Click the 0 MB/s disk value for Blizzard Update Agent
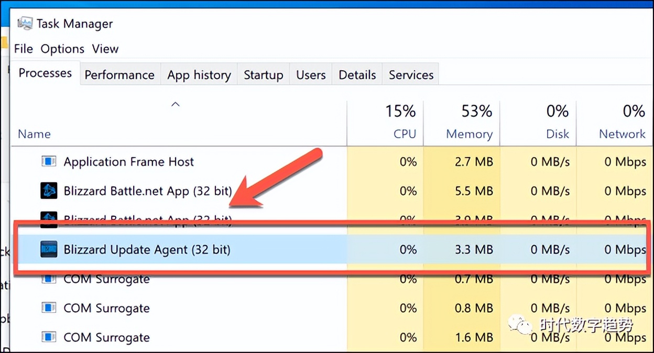The height and width of the screenshot is (353, 654). (x=550, y=250)
